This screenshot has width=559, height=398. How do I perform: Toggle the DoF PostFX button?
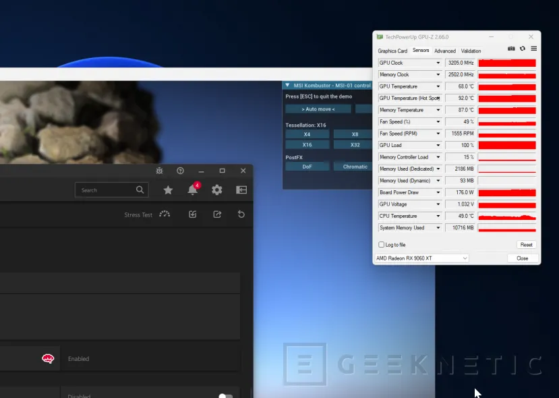click(x=307, y=167)
